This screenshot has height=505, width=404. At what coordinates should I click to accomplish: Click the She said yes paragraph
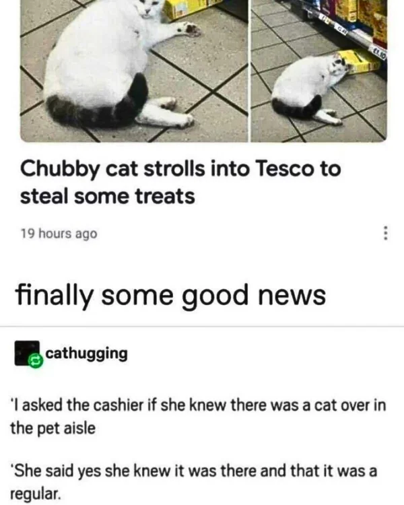(193, 482)
